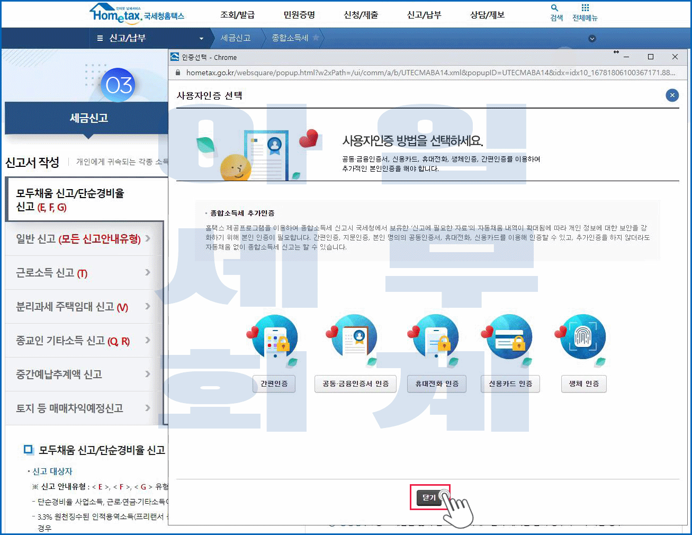
Task: Open the 신청/제출 menu
Action: tap(361, 15)
